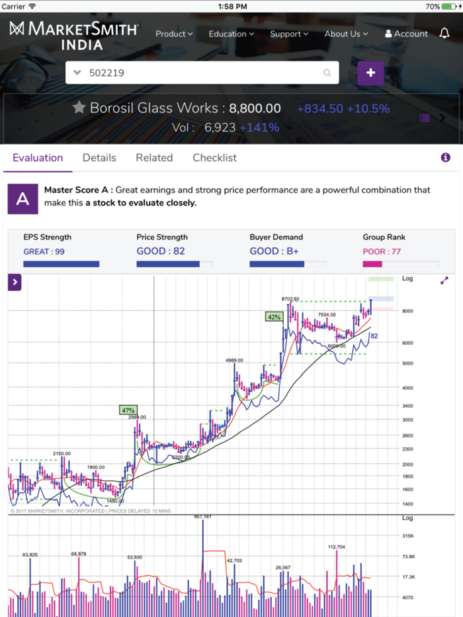Screen dimensions: 463x617
Task: Switch to the Details tab
Action: pos(99,158)
